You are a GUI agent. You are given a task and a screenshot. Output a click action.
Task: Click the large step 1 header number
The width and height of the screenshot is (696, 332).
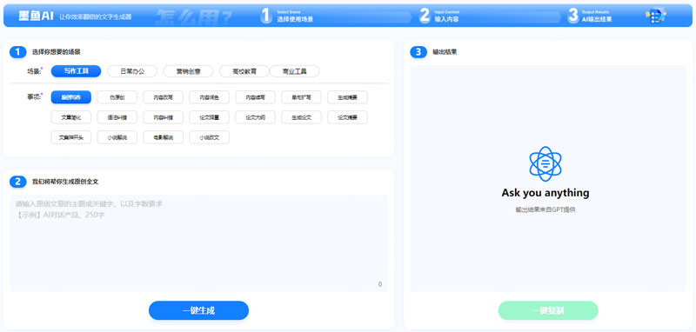(266, 16)
